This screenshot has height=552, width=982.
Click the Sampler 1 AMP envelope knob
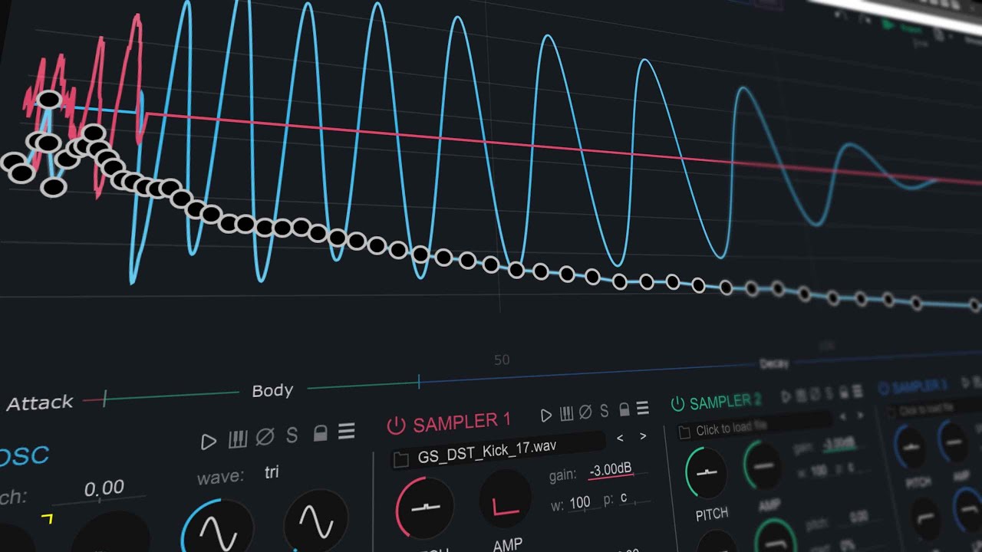(x=506, y=500)
